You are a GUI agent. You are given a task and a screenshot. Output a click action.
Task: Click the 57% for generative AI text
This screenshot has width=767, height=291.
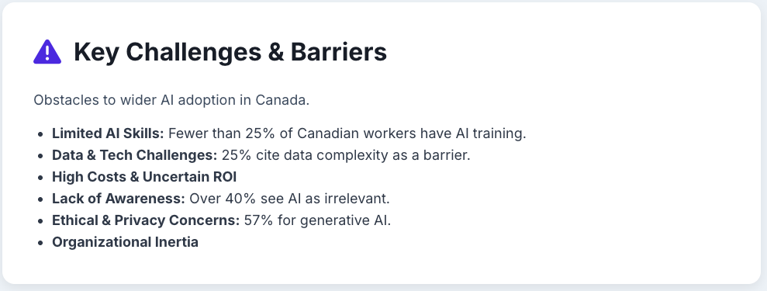click(x=317, y=220)
